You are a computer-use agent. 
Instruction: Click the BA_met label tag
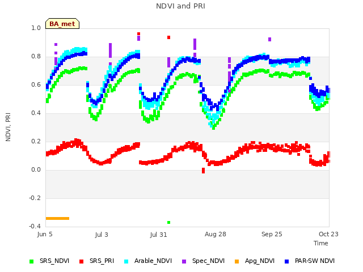click(62, 24)
